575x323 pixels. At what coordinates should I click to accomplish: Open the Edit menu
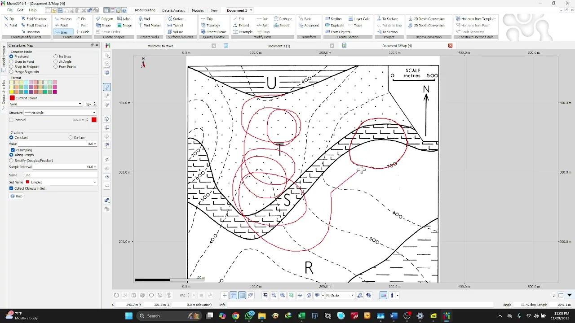(x=20, y=10)
